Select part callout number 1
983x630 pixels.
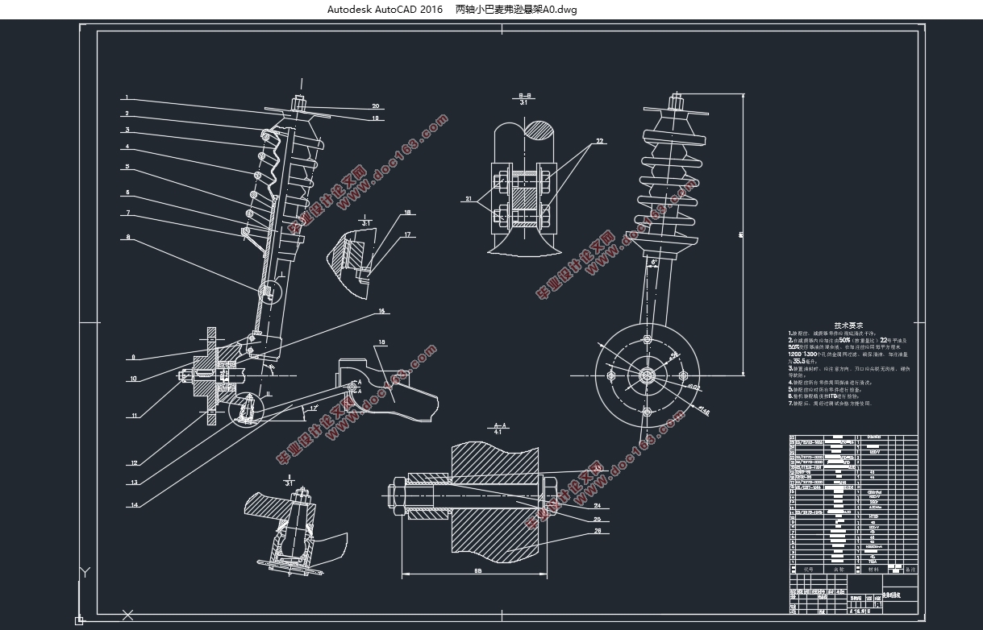(x=127, y=97)
